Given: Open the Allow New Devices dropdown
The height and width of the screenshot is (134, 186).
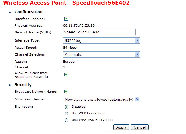Looking at the screenshot, I should (101, 99).
